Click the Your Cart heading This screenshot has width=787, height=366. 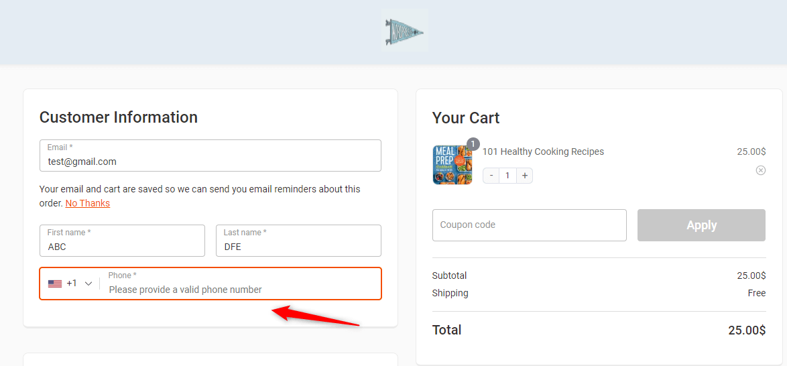(x=466, y=118)
